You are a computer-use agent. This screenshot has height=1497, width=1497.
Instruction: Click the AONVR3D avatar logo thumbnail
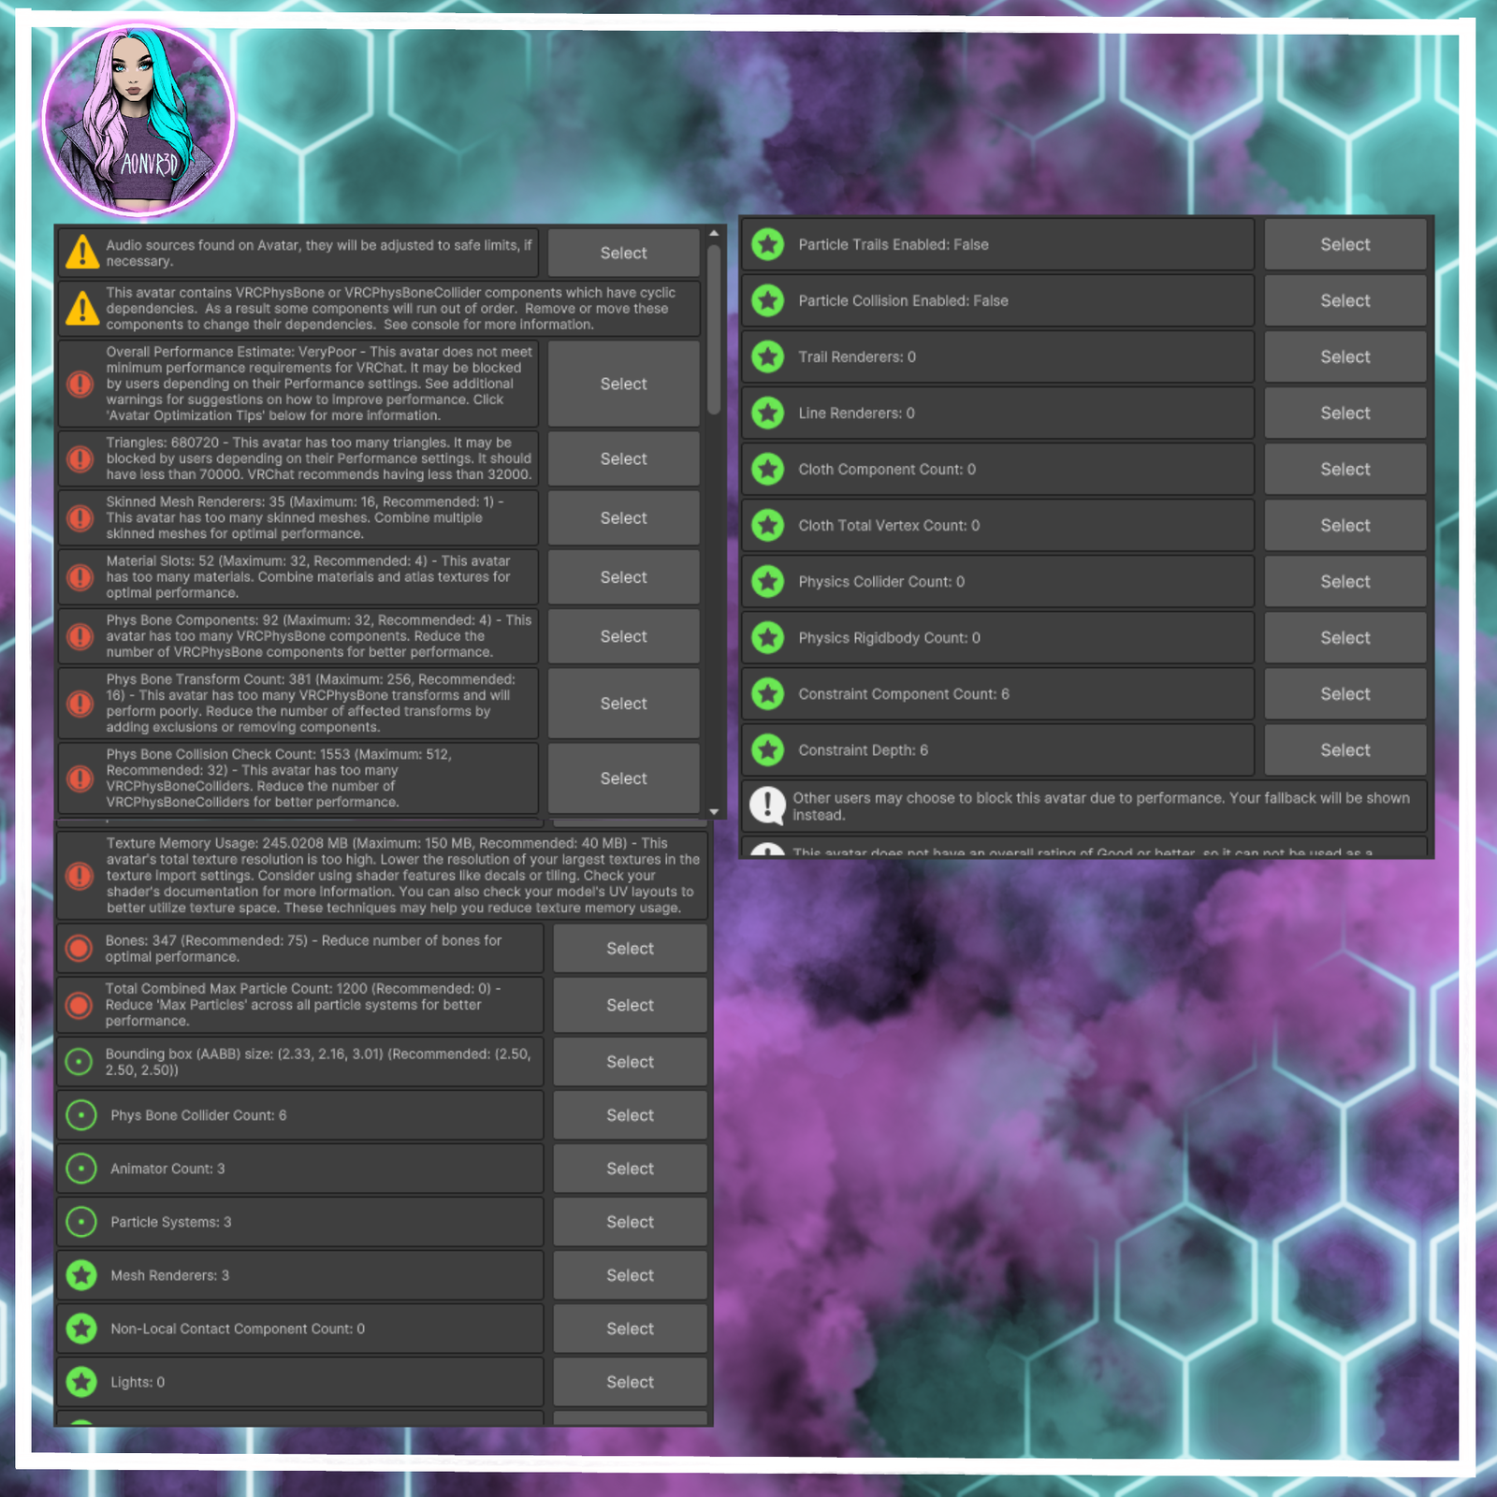pos(138,120)
